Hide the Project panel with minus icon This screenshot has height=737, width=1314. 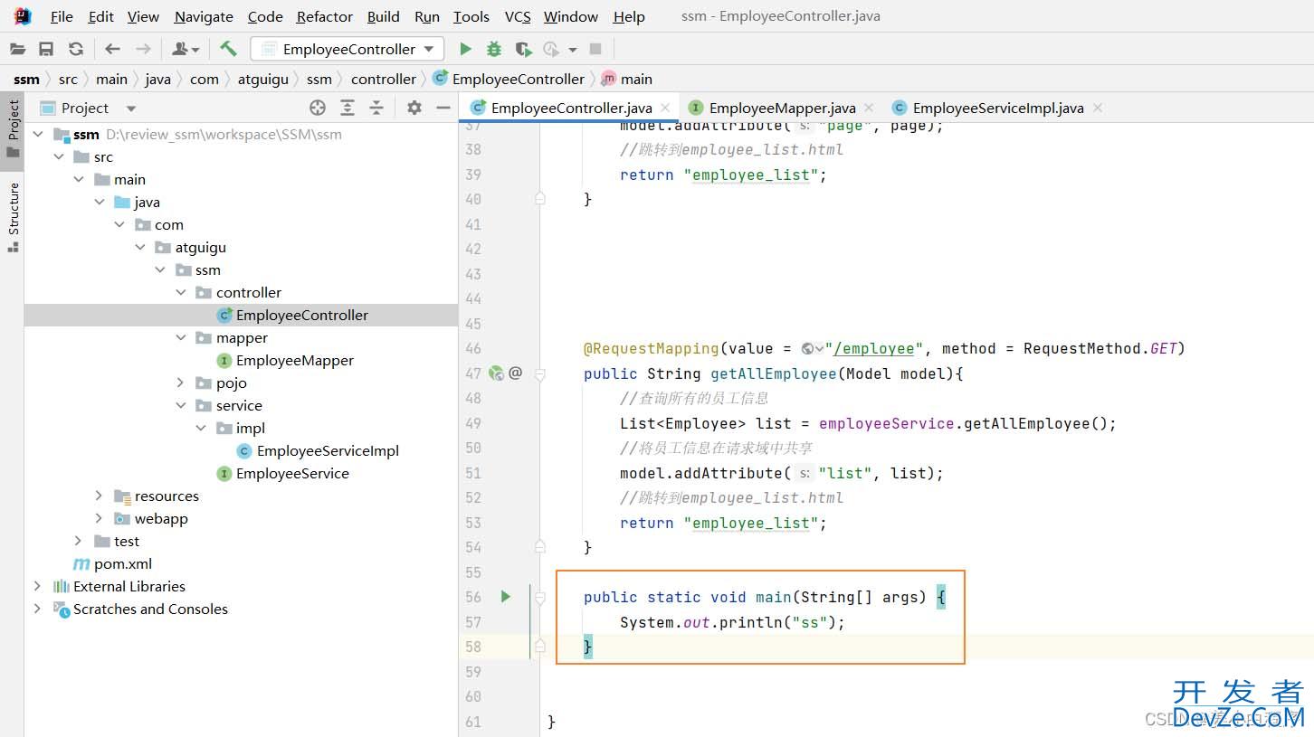[443, 108]
